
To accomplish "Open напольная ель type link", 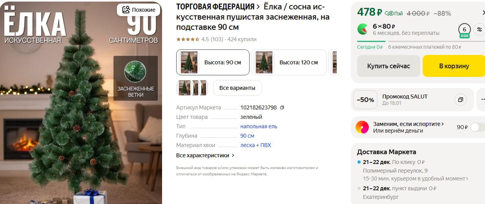I will tap(259, 126).
